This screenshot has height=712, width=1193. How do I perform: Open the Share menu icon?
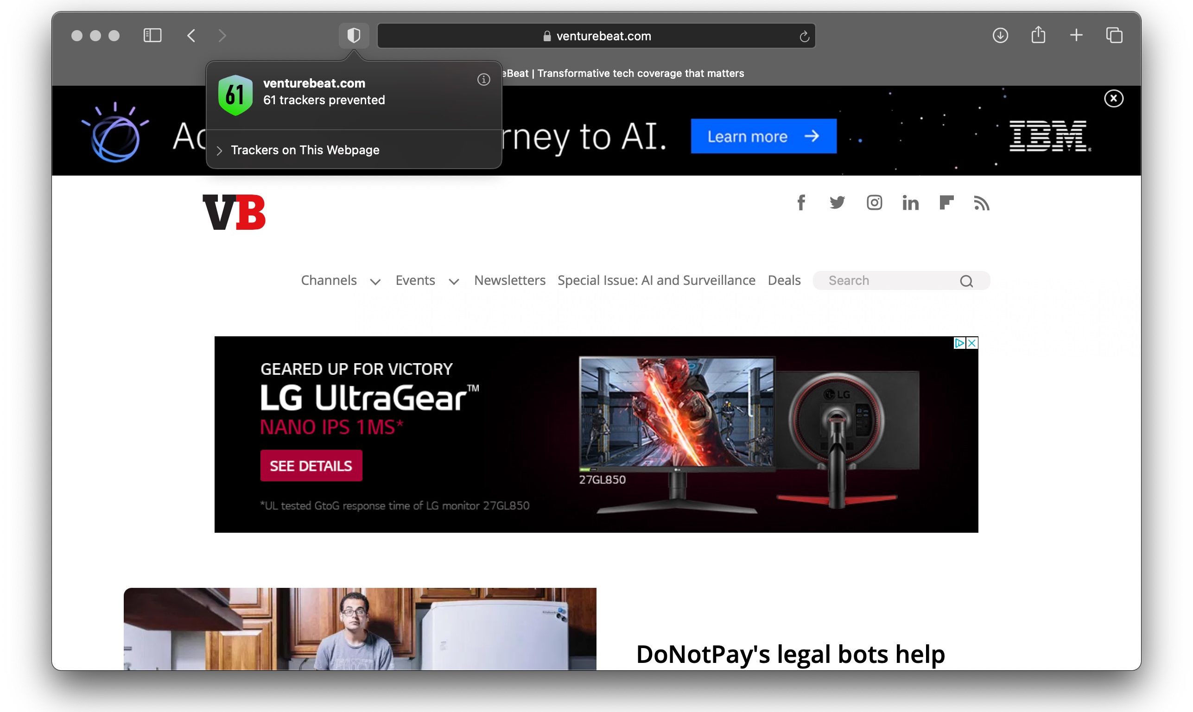coord(1038,35)
